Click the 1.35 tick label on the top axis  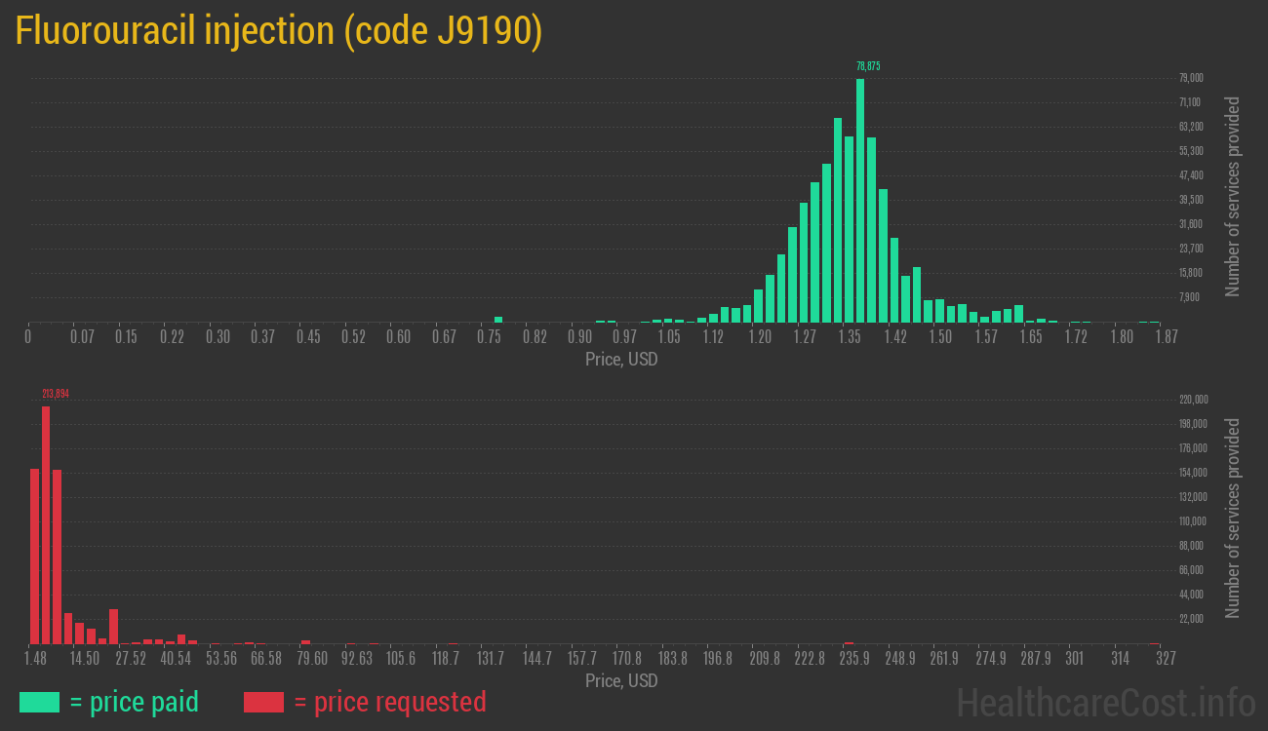pyautogui.click(x=850, y=337)
